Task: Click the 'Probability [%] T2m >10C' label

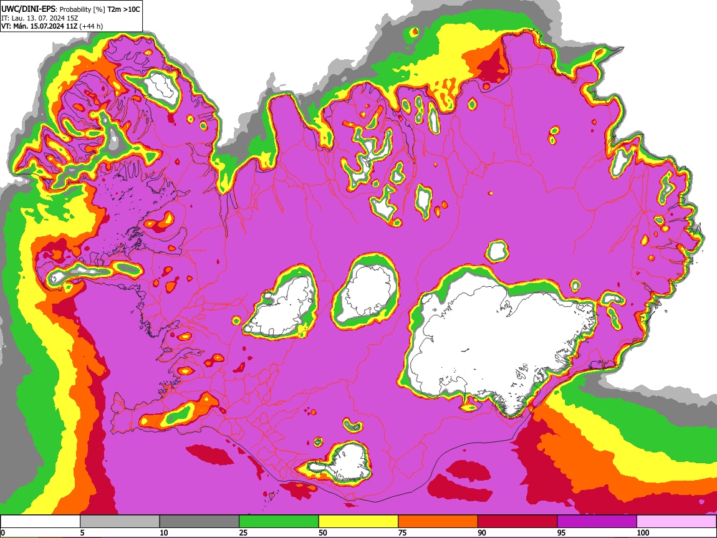Action: (100, 9)
